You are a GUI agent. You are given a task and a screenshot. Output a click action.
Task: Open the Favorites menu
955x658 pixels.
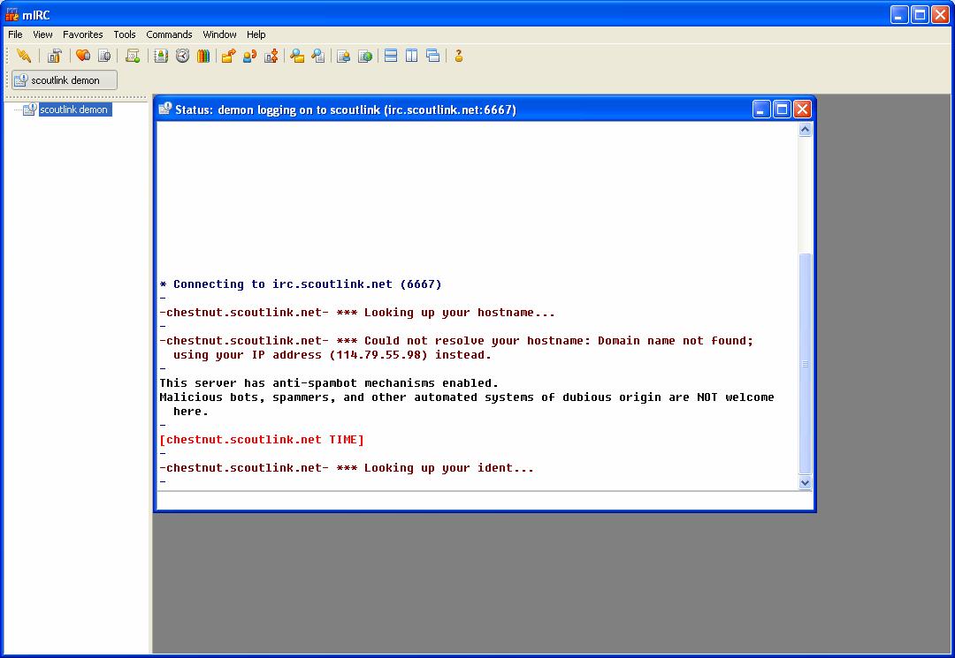click(x=83, y=34)
